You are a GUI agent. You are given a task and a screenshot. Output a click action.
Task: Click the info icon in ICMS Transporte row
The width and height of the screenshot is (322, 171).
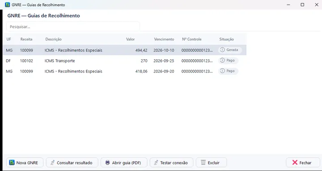click(222, 61)
